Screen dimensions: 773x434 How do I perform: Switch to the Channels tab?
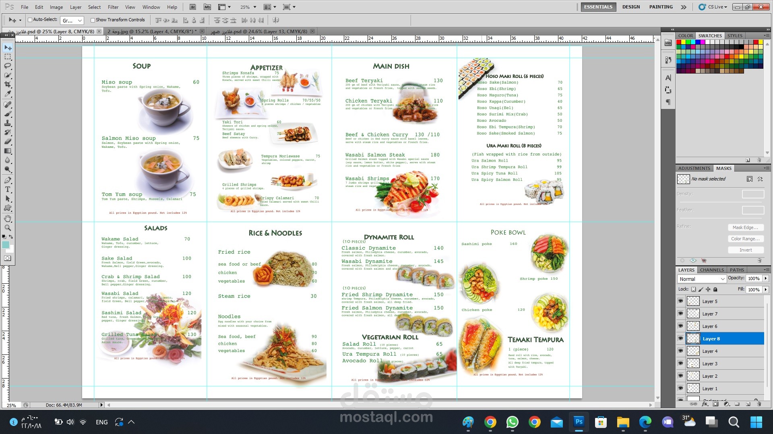pos(711,270)
